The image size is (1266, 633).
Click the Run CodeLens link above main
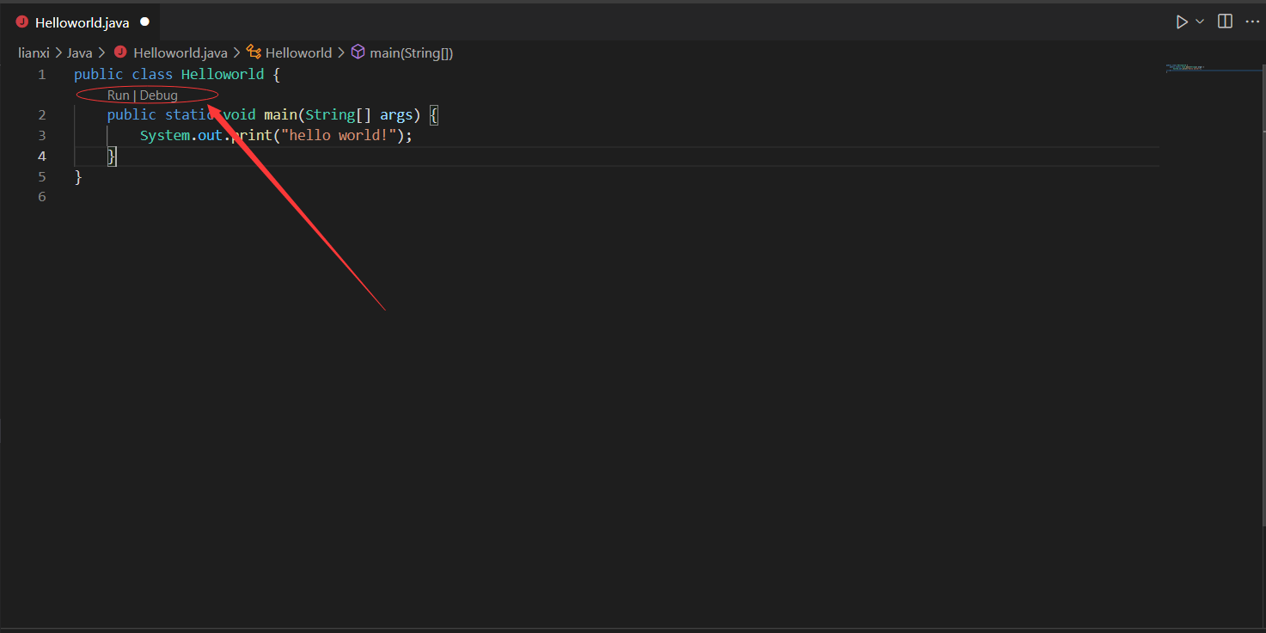pyautogui.click(x=118, y=95)
